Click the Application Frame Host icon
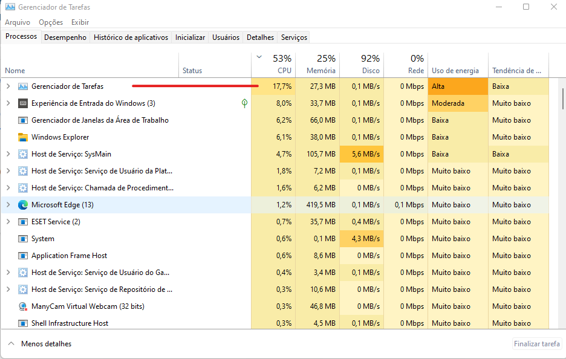Screen dimensions: 566x359 point(23,256)
